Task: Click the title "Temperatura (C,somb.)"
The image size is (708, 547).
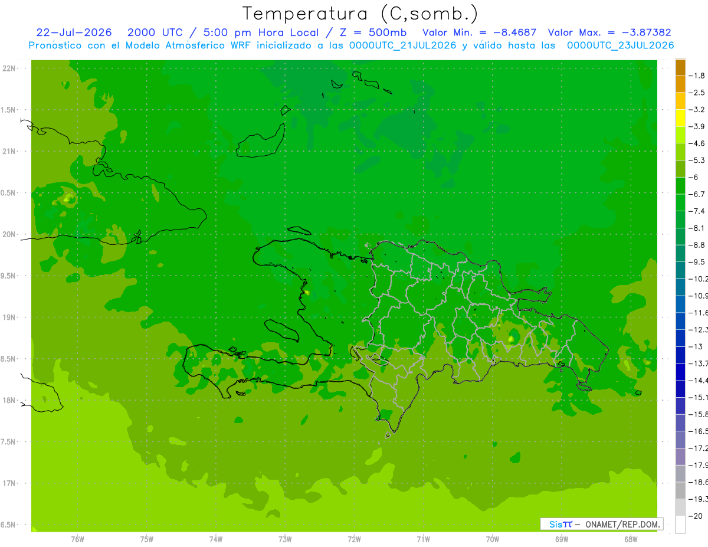Action: point(360,14)
